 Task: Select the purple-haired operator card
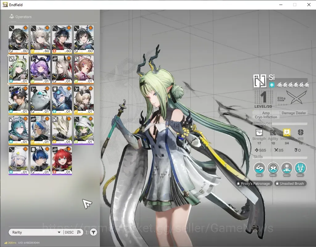pyautogui.click(x=40, y=69)
